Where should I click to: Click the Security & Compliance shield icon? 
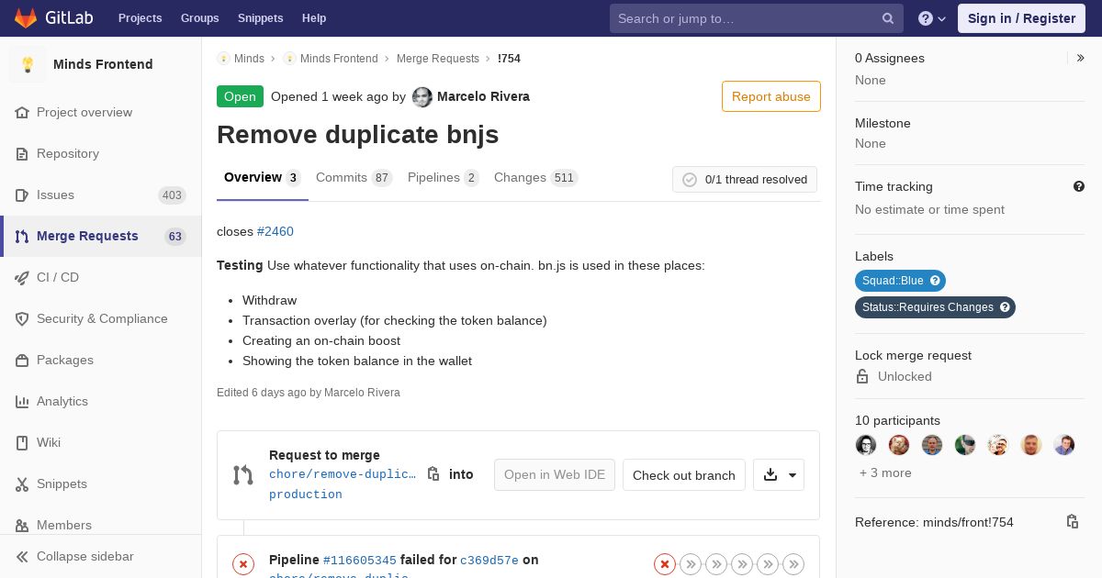coord(22,319)
